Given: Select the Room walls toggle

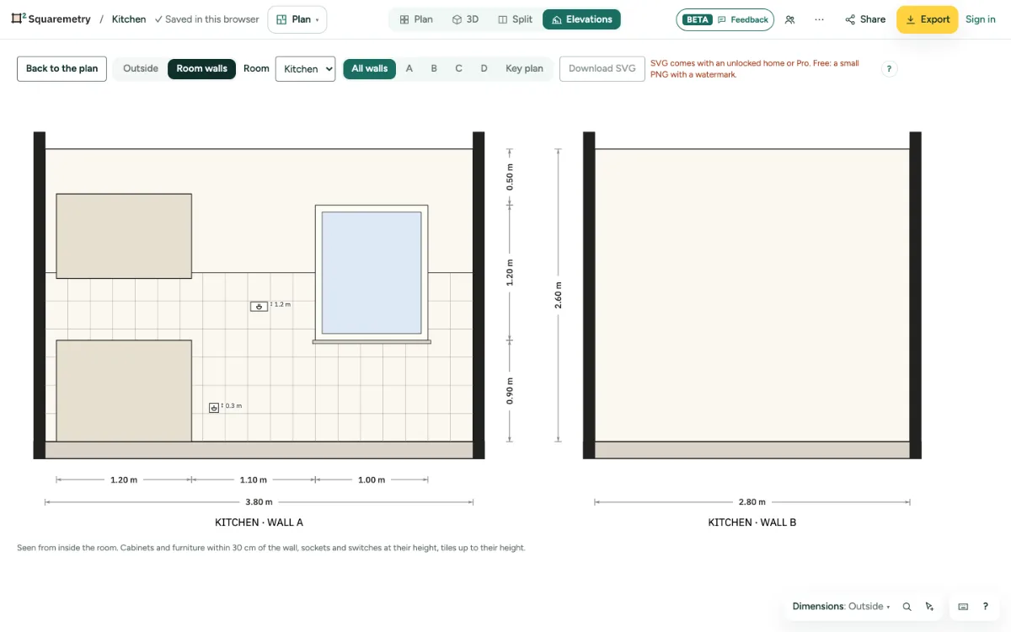Looking at the screenshot, I should (201, 68).
